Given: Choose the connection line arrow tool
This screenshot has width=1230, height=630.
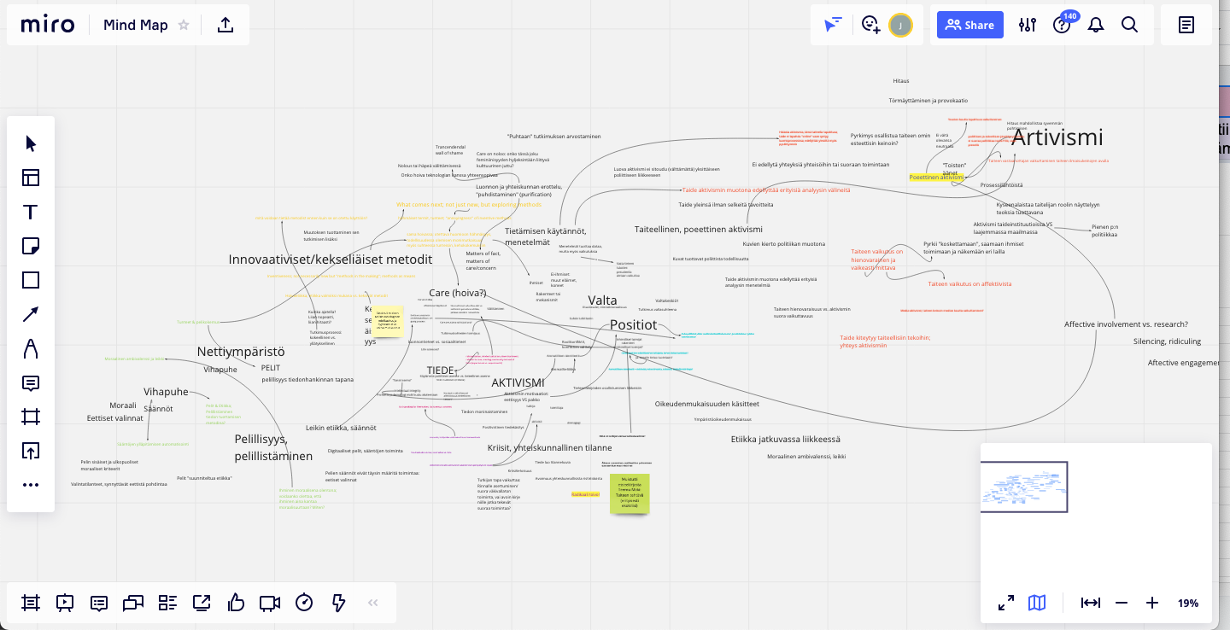Looking at the screenshot, I should click(x=31, y=314).
